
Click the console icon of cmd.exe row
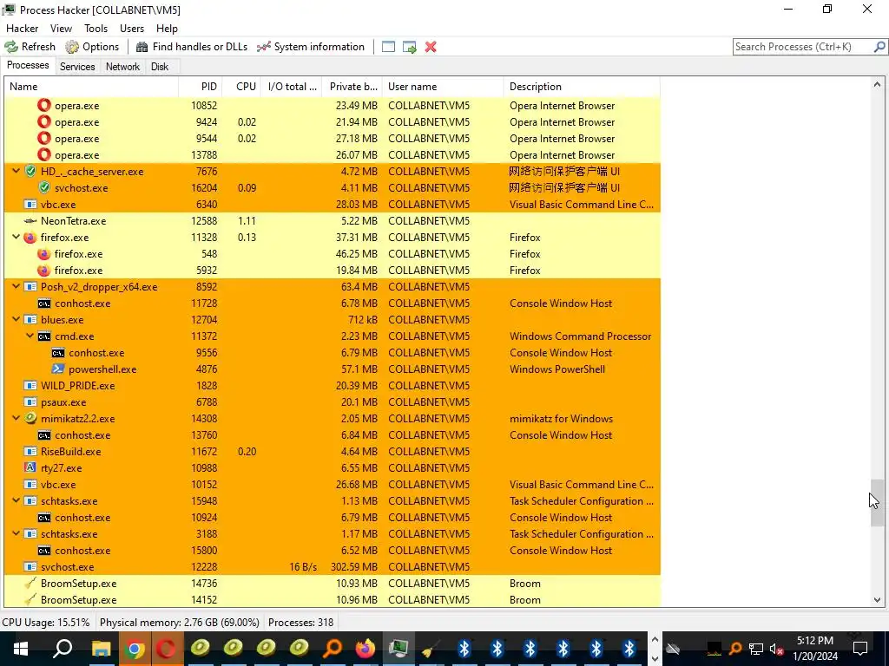coord(44,336)
